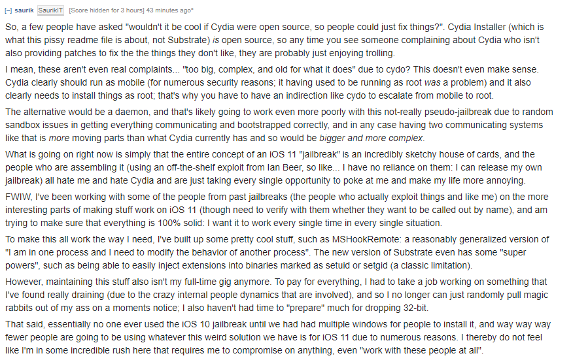
Task: Open the saurik user profile link
Action: [24, 10]
